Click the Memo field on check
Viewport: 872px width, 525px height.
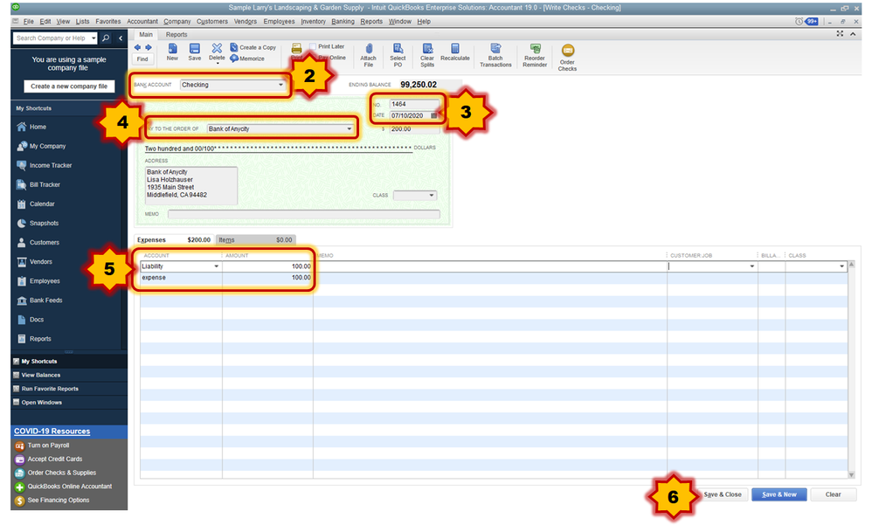(304, 214)
